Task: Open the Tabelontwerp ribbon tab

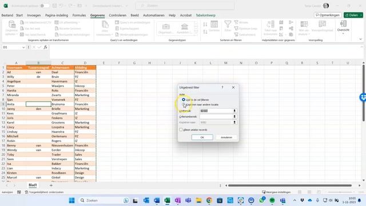Action: click(206, 15)
